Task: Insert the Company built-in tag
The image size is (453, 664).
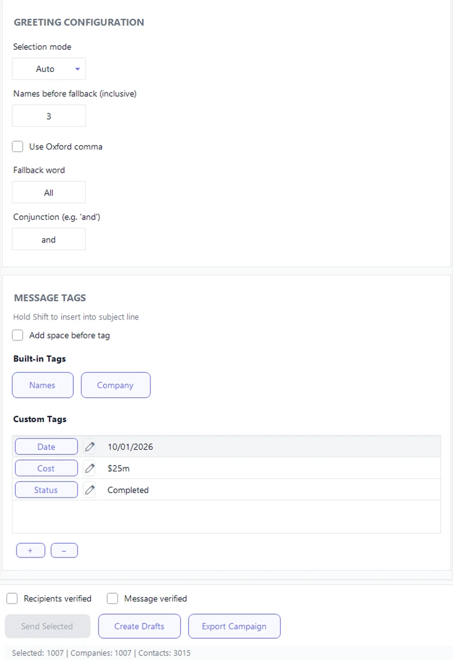Action: click(116, 385)
